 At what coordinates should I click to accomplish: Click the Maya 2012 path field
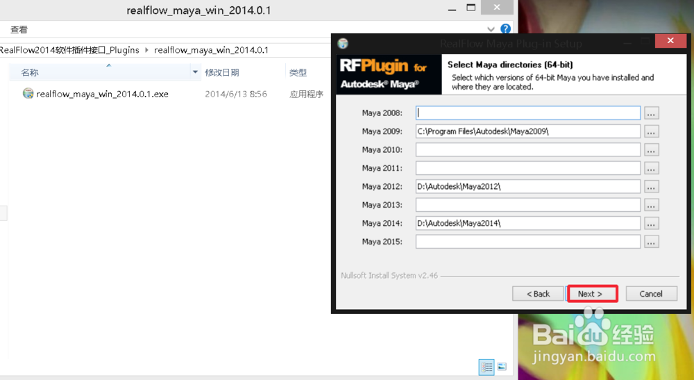pyautogui.click(x=528, y=186)
